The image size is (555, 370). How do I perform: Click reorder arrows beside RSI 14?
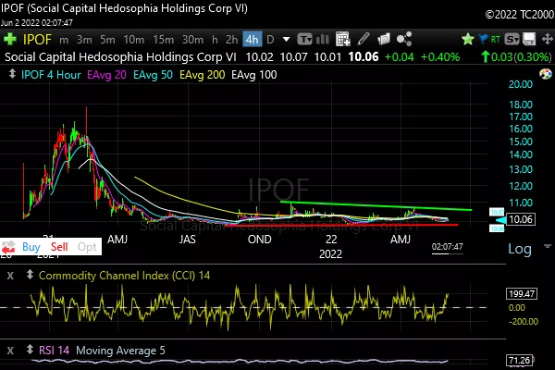(x=31, y=350)
